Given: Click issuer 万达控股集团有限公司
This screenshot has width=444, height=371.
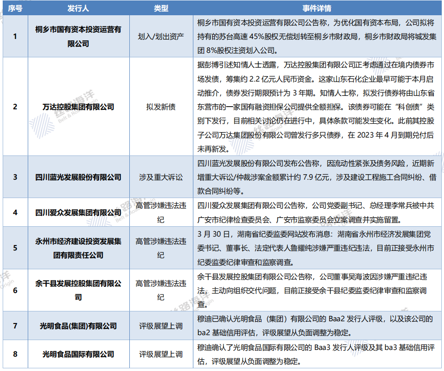Looking at the screenshot, I should (x=78, y=107).
